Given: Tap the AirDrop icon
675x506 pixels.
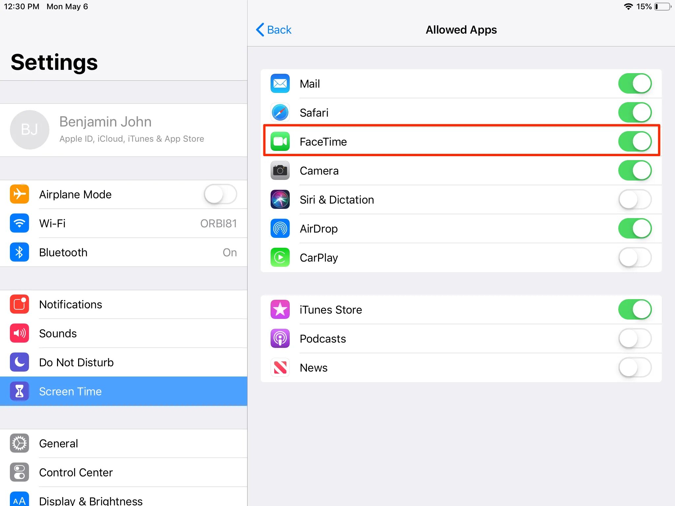Looking at the screenshot, I should tap(280, 229).
